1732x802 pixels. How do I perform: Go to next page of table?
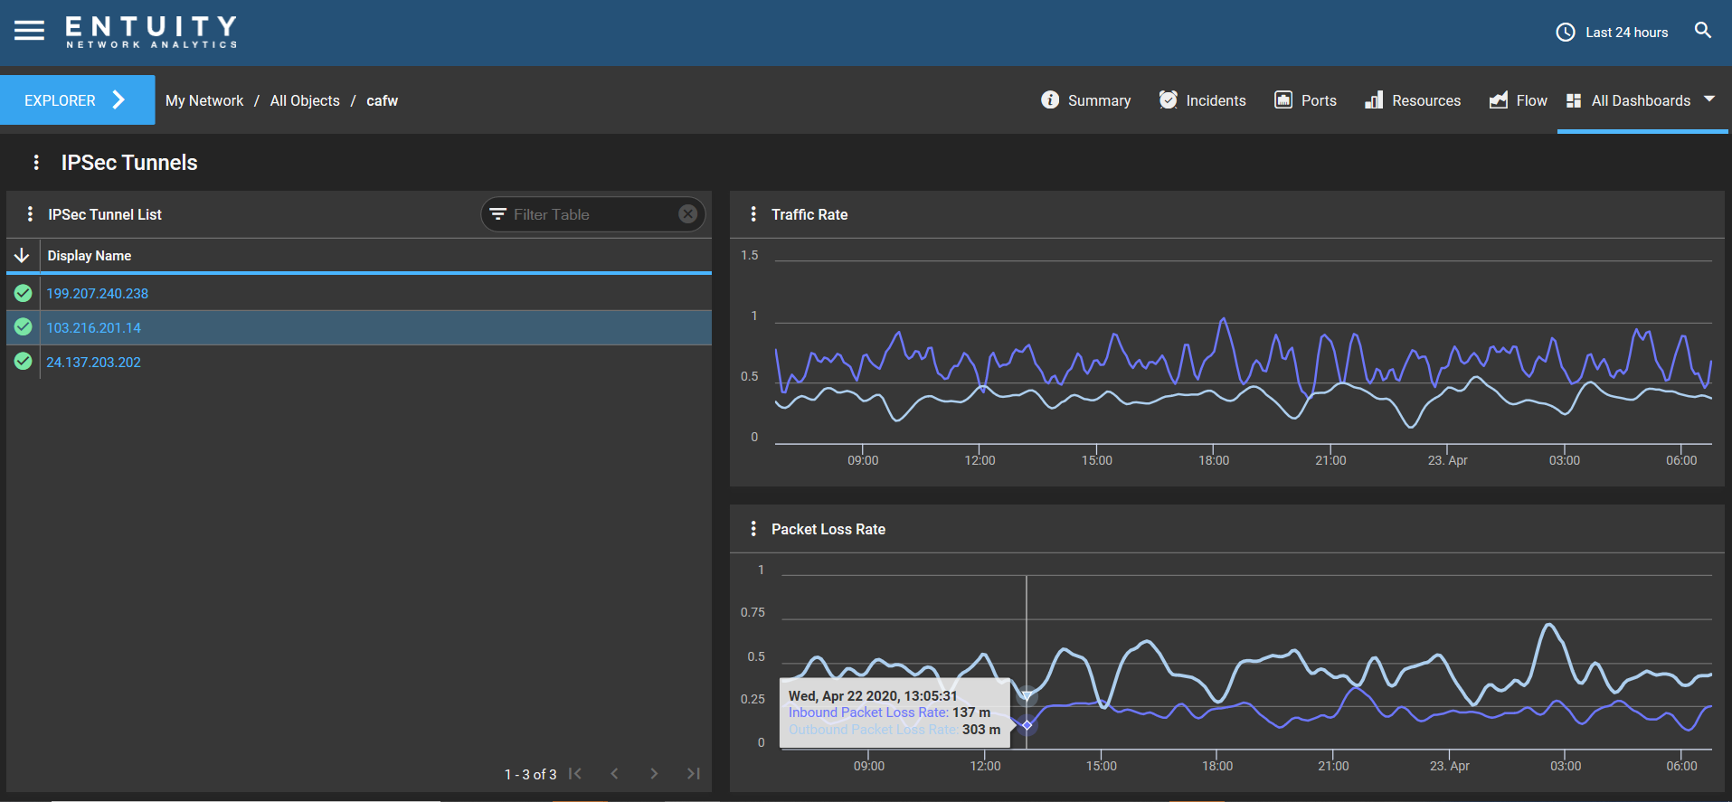click(x=654, y=773)
